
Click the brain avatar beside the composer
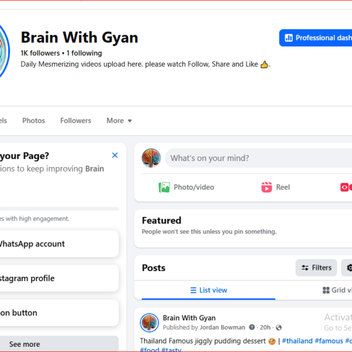[151, 158]
